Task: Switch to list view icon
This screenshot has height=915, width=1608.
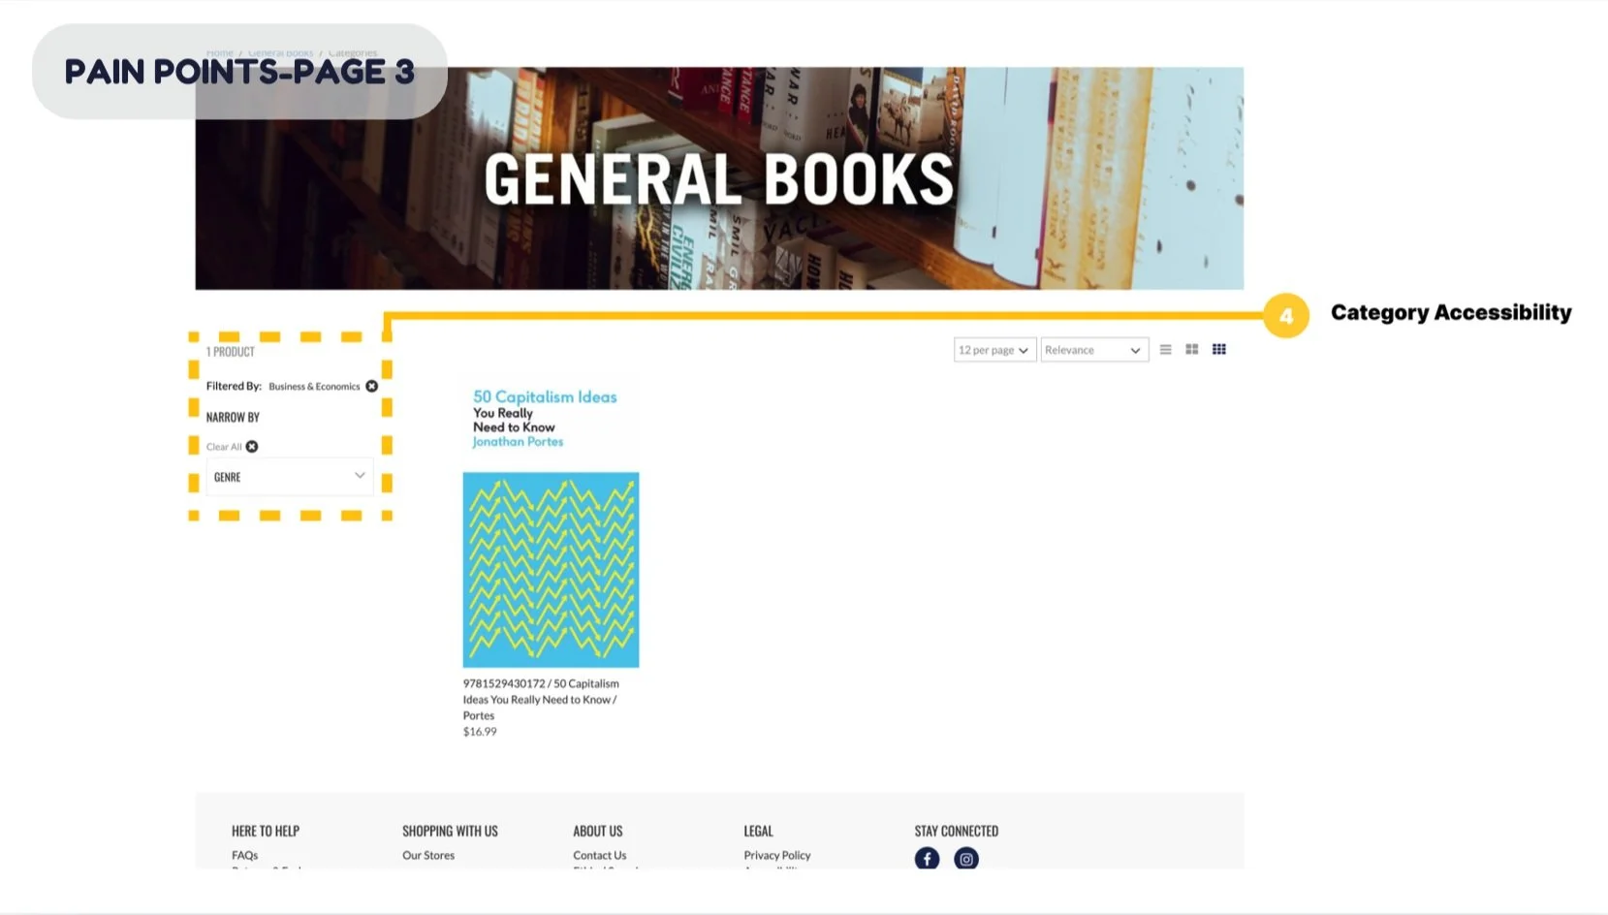Action: point(1166,350)
